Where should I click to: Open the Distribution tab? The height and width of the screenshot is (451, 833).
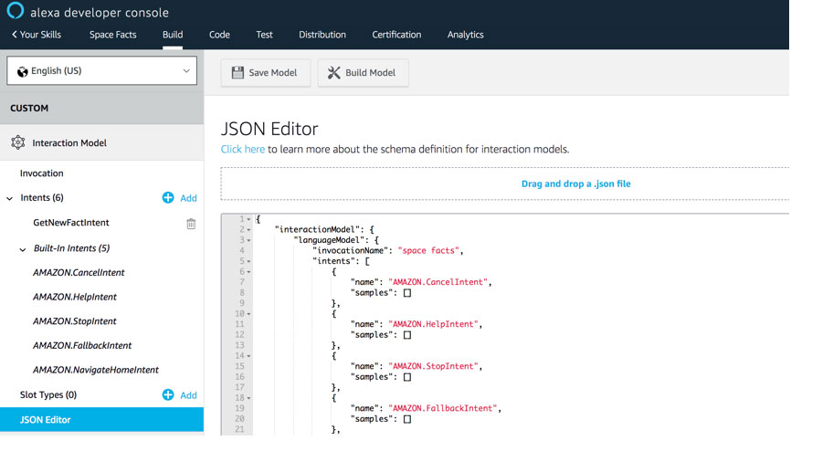click(x=322, y=35)
